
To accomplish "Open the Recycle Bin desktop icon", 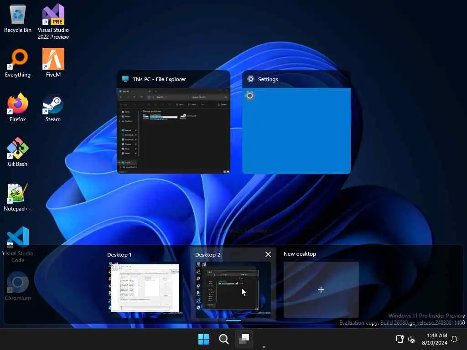I will point(18,18).
